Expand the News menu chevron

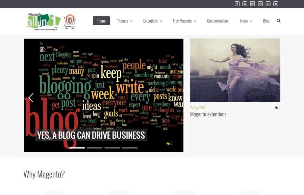point(251,21)
